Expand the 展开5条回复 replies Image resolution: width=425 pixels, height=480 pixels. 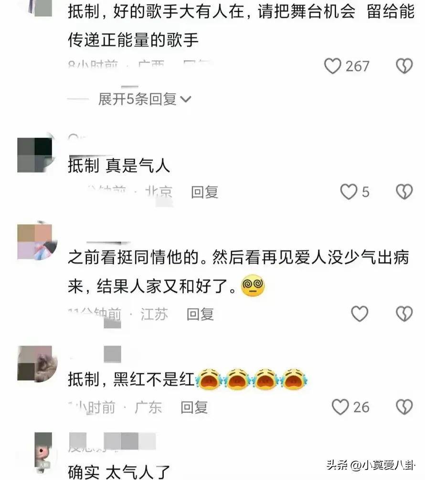pos(144,99)
